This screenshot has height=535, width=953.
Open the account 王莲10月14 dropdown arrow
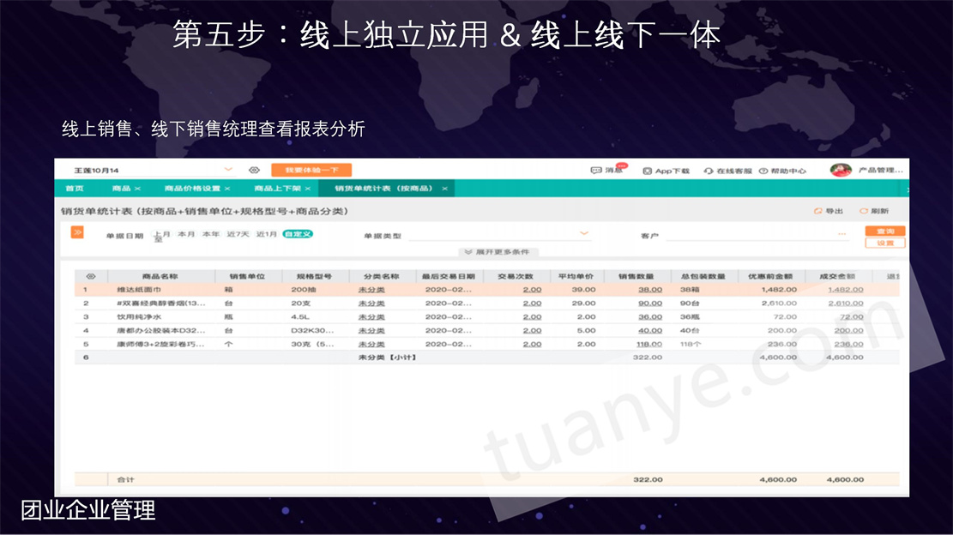coord(228,170)
